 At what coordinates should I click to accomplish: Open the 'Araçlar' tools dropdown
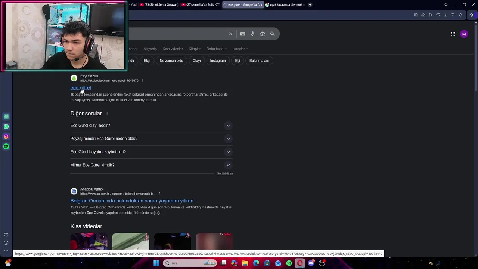[x=241, y=49]
